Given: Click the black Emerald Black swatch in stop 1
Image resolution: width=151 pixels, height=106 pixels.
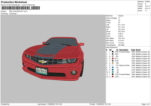Looking at the screenshot, I should (112, 52).
